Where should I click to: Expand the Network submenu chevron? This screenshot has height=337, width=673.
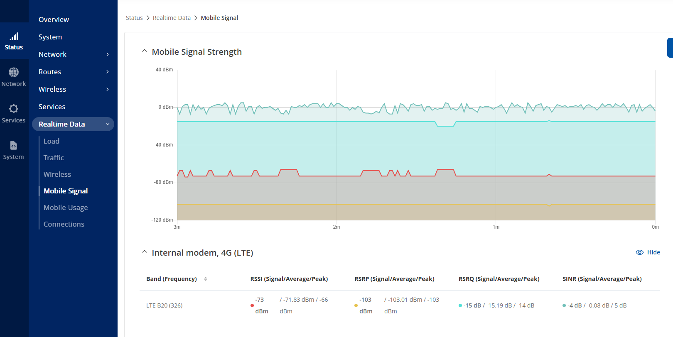pyautogui.click(x=108, y=54)
